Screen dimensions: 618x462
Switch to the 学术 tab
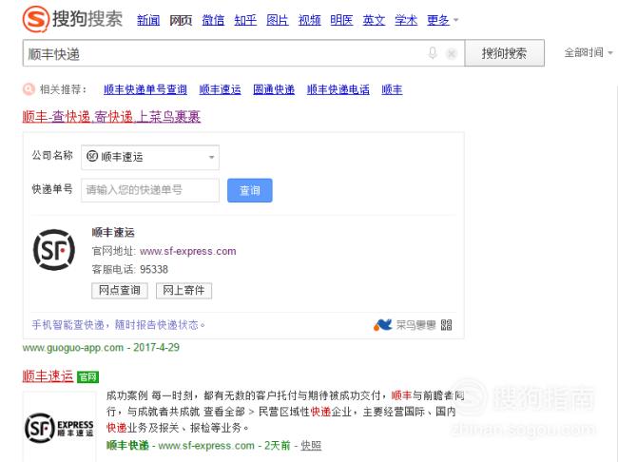[x=406, y=20]
